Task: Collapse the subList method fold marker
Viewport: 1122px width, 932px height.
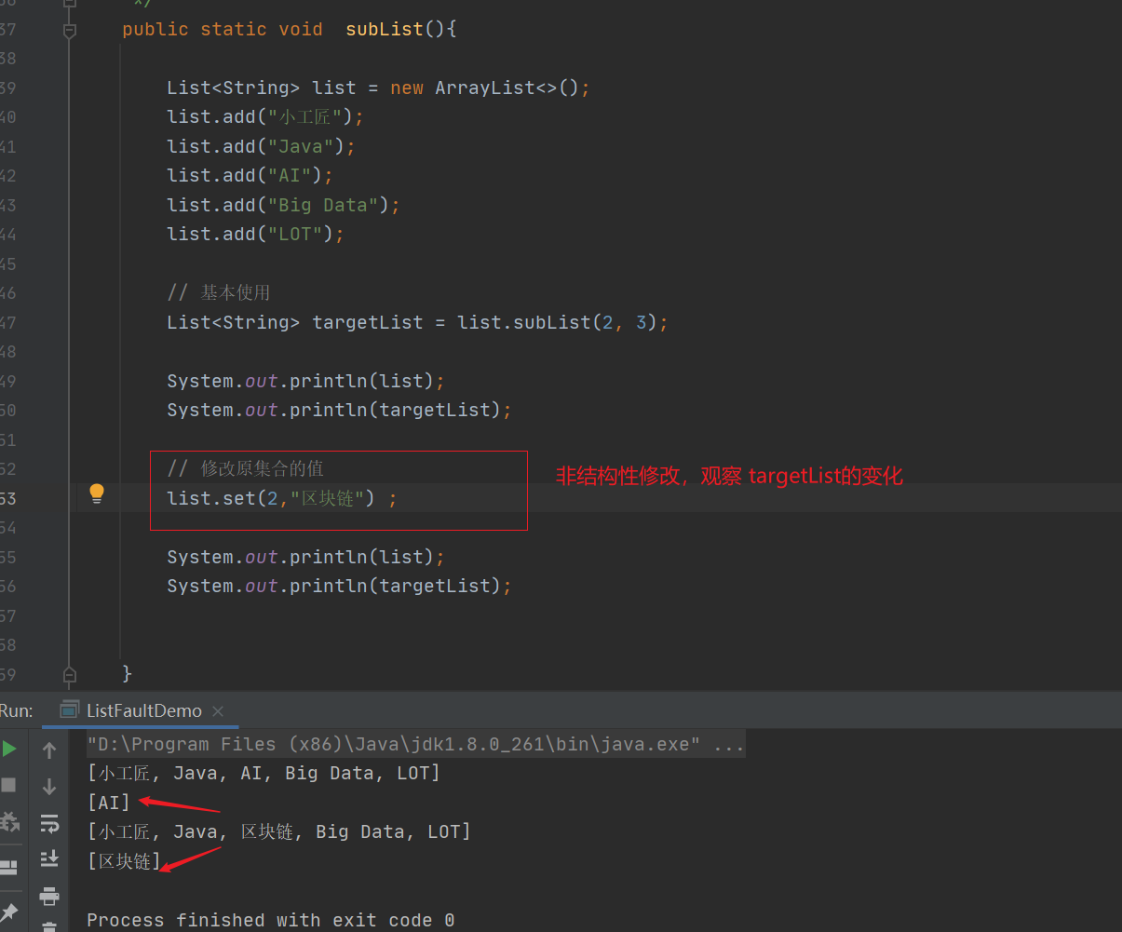Action: [69, 30]
